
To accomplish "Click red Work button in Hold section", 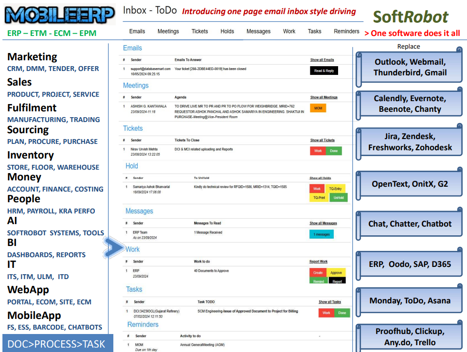I will tap(317, 189).
